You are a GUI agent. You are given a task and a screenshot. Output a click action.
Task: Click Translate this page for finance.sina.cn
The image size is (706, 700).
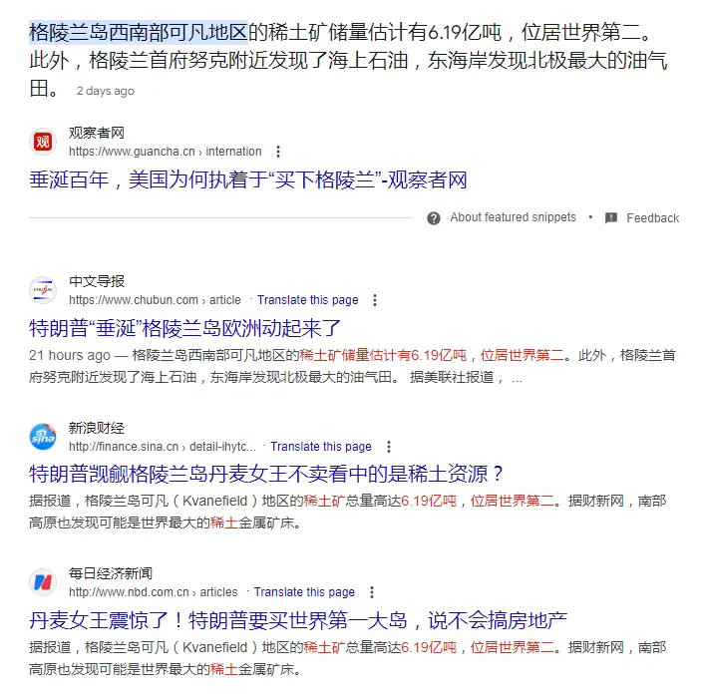pos(321,447)
